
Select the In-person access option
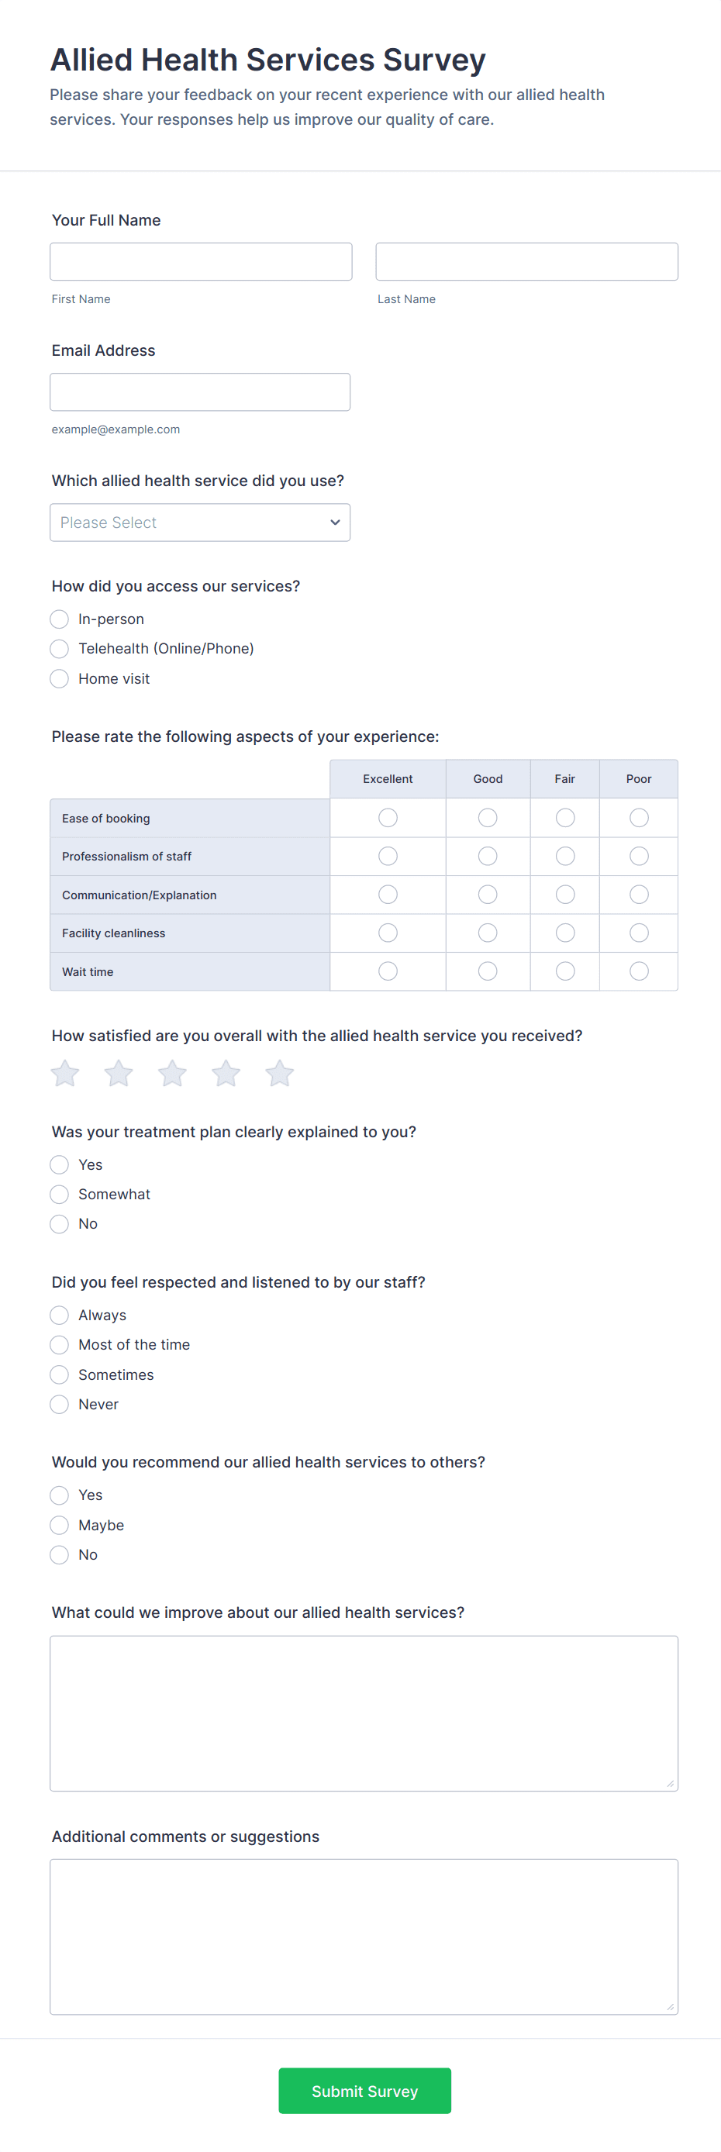[60, 619]
